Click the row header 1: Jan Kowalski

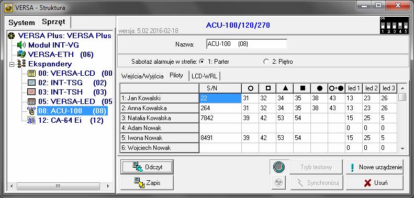tap(160, 98)
